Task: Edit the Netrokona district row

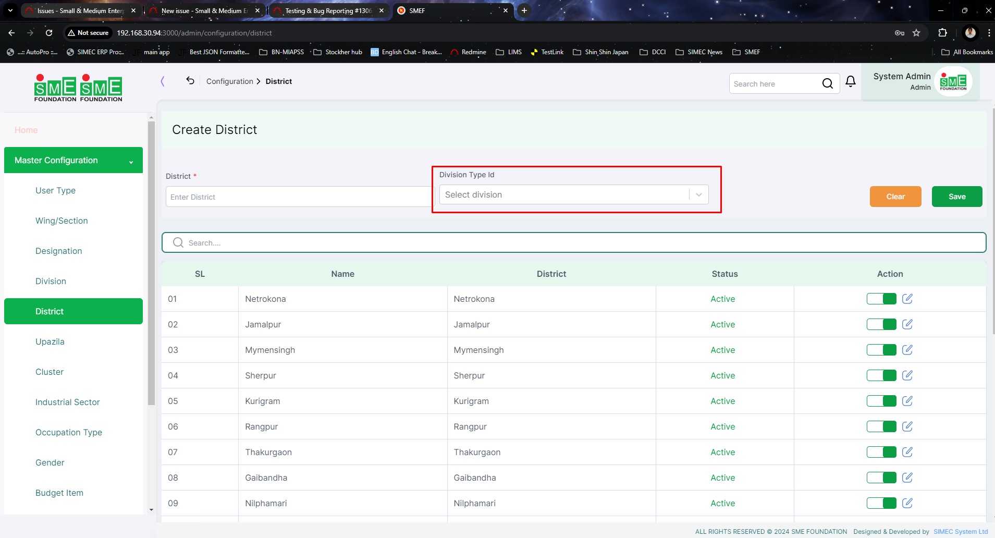Action: [907, 299]
